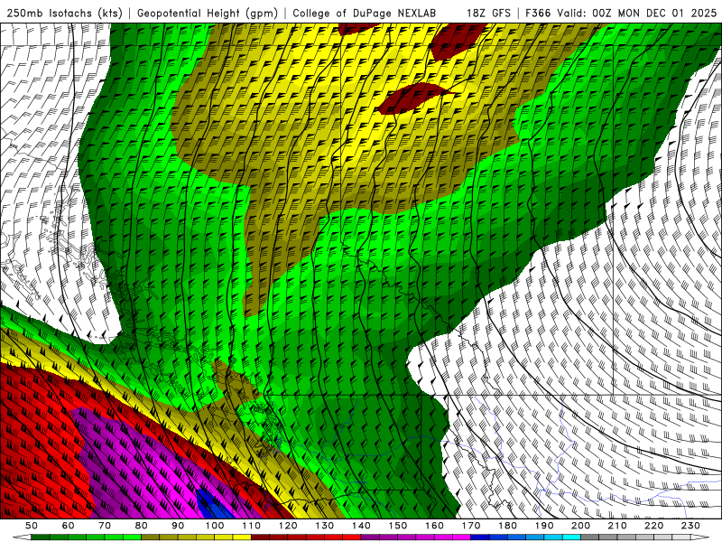Click the "Geopotential Height (gpm)" header label
The height and width of the screenshot is (542, 722).
point(208,14)
